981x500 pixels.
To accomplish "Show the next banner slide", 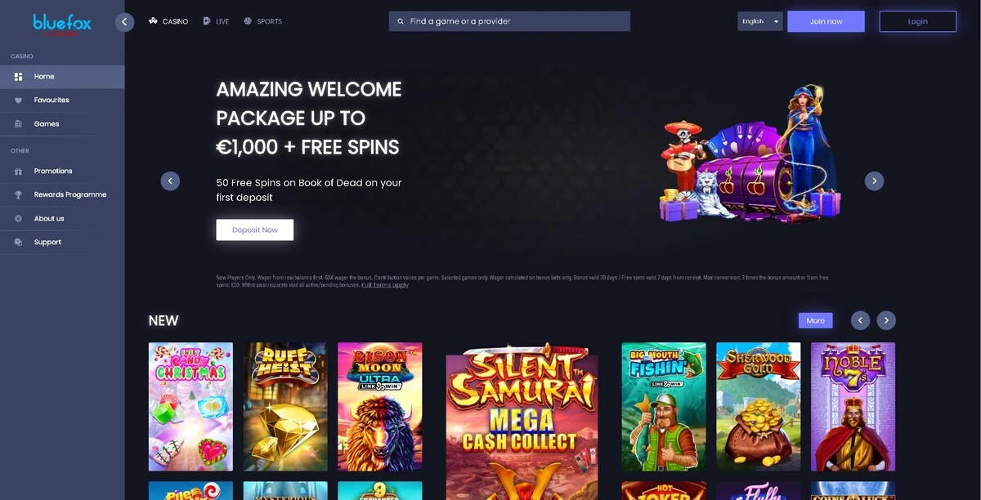I will click(x=874, y=181).
